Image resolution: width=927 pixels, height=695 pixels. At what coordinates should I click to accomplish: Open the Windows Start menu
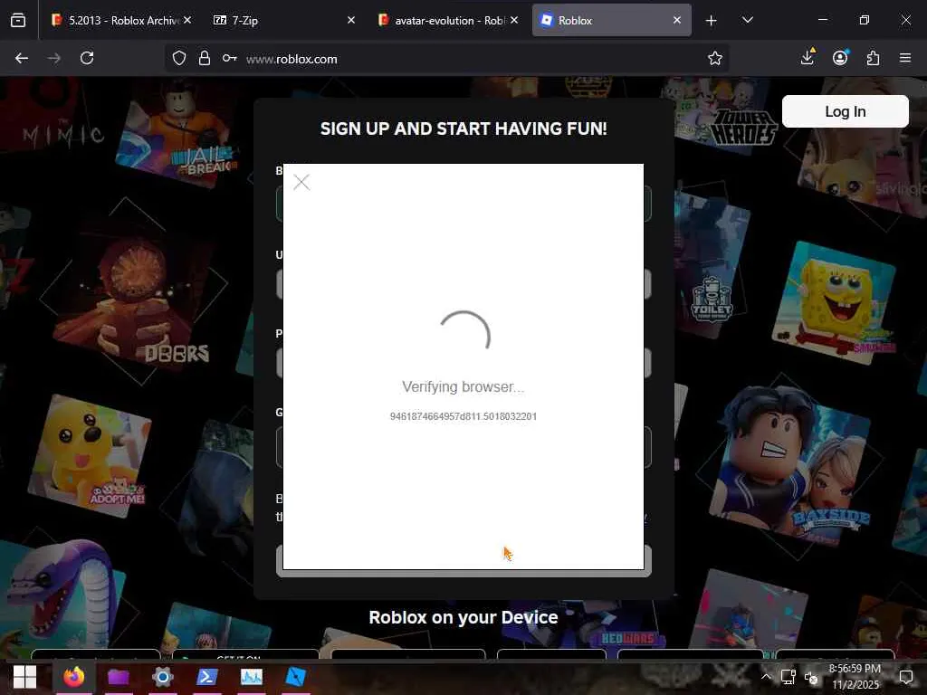(x=24, y=677)
